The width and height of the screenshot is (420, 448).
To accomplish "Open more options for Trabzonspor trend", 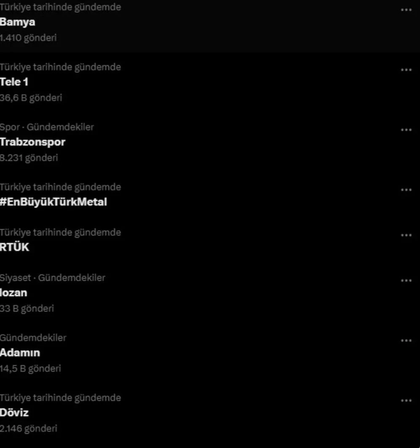I will tap(406, 130).
